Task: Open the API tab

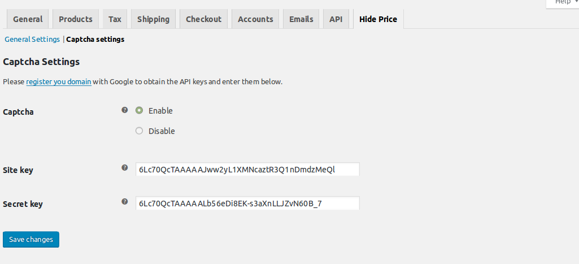Action: coord(336,19)
